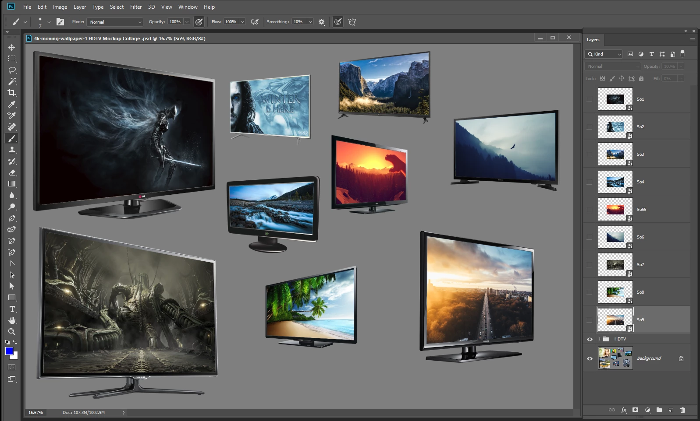The height and width of the screenshot is (421, 700).
Task: Toggle the layer filtering switch
Action: (x=682, y=53)
